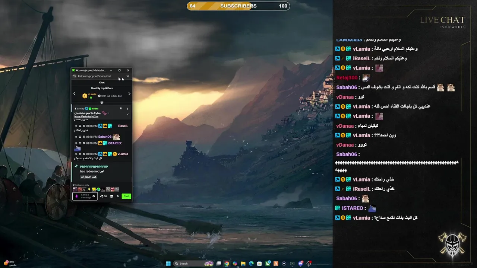Click the Send a message input box
Screen dimensions: 477x268
click(85, 196)
